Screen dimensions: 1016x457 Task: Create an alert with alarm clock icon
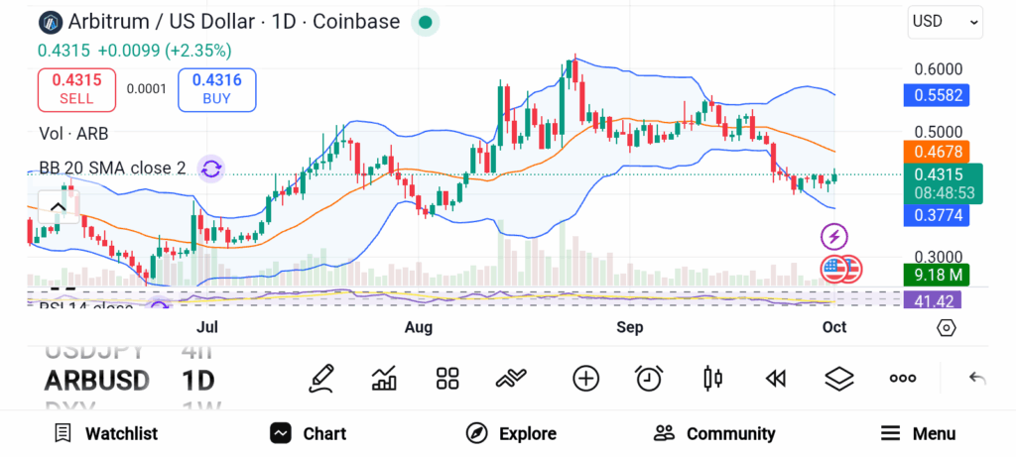tap(649, 378)
